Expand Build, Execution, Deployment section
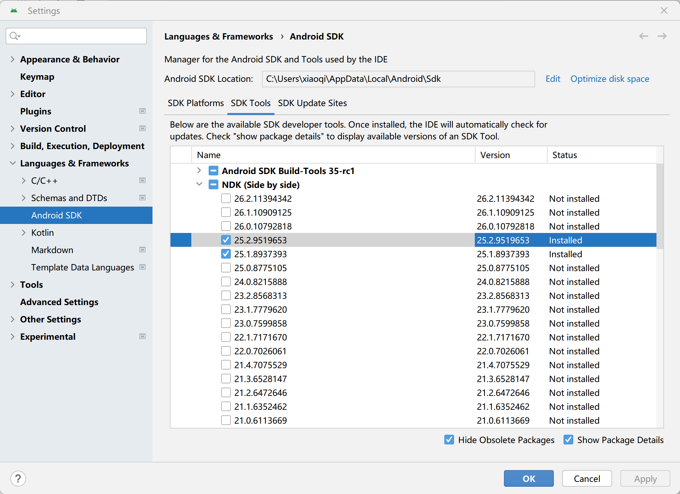The height and width of the screenshot is (494, 680). click(x=12, y=146)
